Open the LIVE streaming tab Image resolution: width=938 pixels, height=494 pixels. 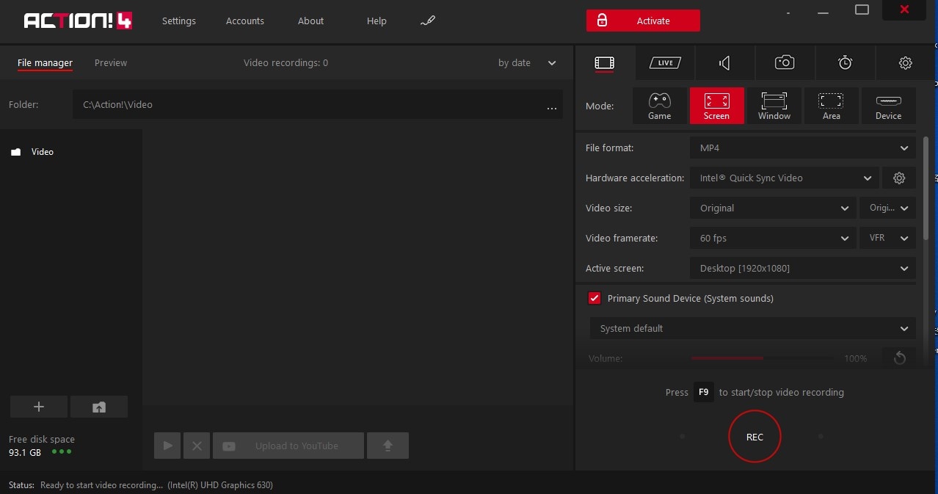click(665, 63)
